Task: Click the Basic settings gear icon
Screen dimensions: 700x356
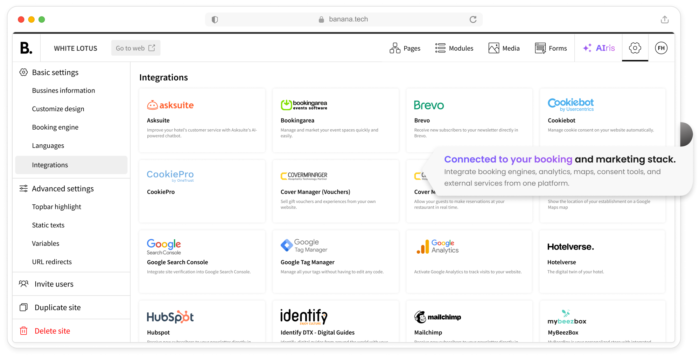Action: (23, 72)
